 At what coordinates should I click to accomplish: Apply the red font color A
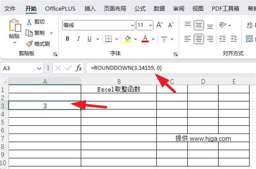(x=145, y=39)
